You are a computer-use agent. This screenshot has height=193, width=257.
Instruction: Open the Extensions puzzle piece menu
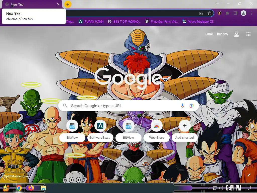(x=227, y=13)
